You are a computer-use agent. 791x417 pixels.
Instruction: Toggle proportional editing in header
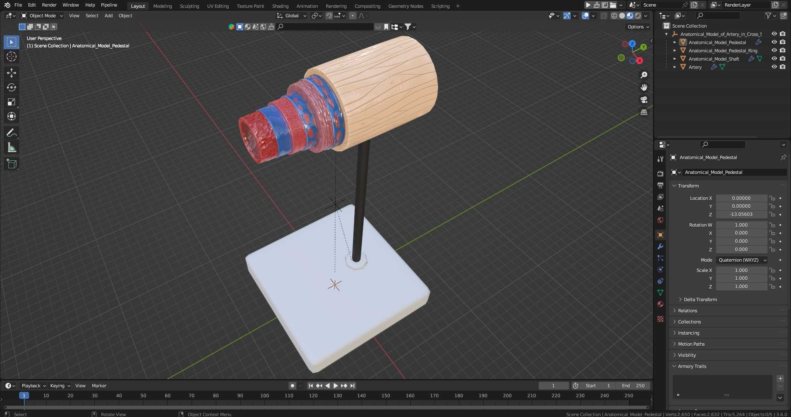[x=352, y=16]
